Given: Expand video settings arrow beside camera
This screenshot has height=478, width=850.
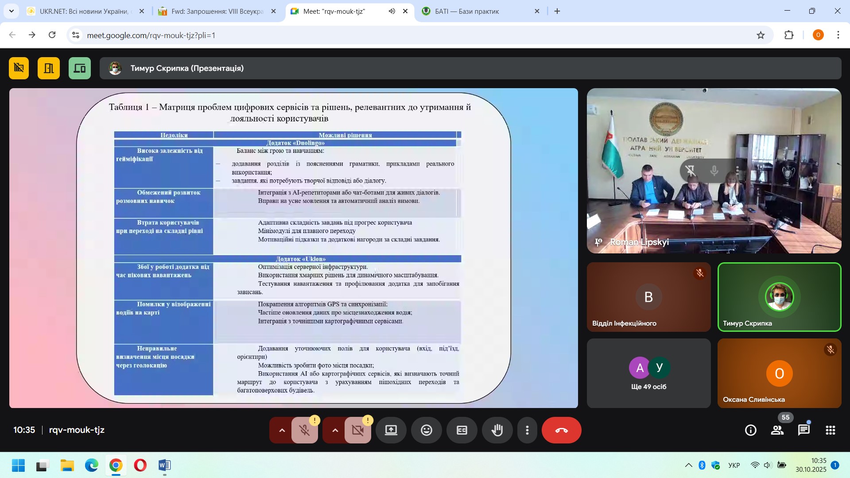Looking at the screenshot, I should pos(335,430).
